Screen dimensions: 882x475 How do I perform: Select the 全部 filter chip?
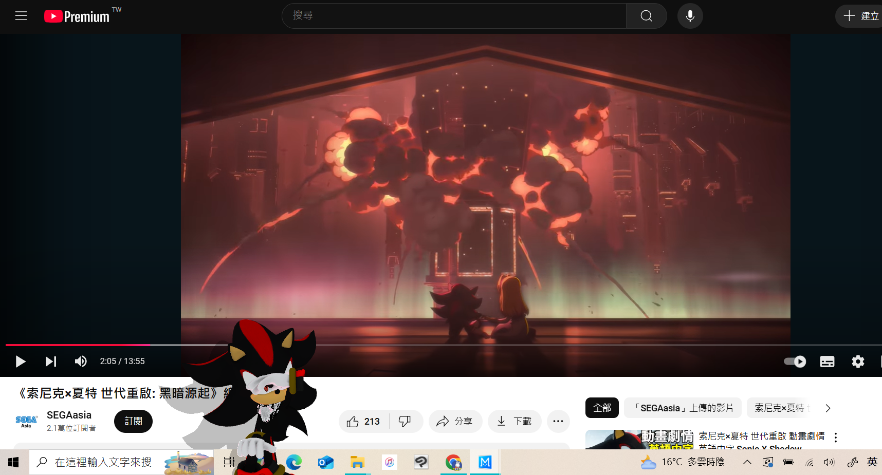click(x=602, y=408)
